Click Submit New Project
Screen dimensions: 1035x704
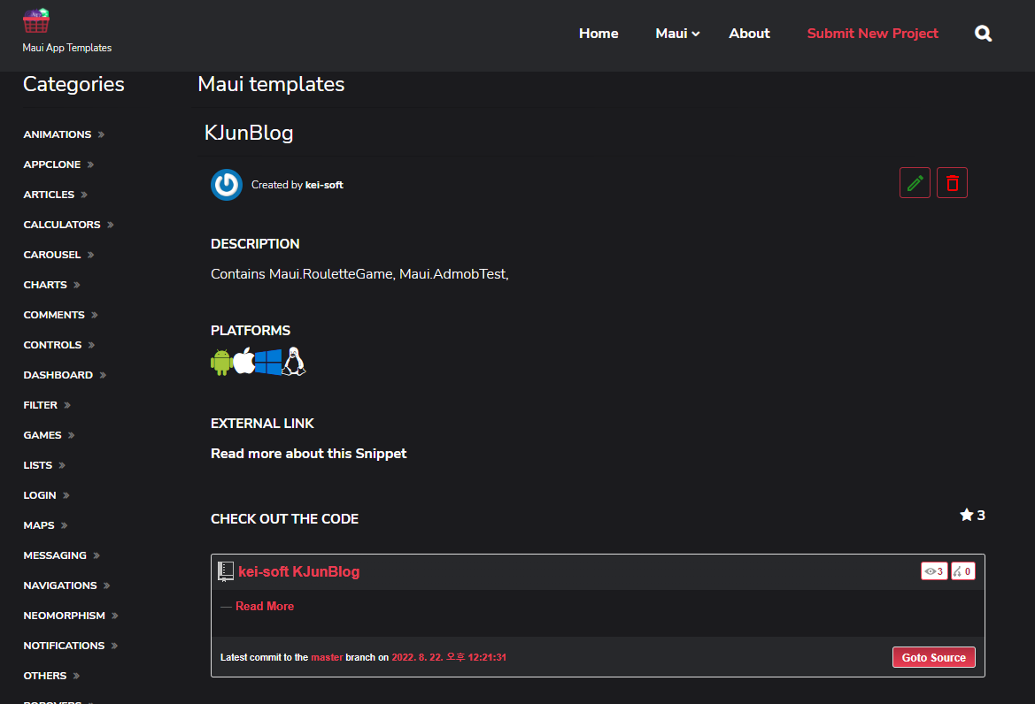pos(873,34)
